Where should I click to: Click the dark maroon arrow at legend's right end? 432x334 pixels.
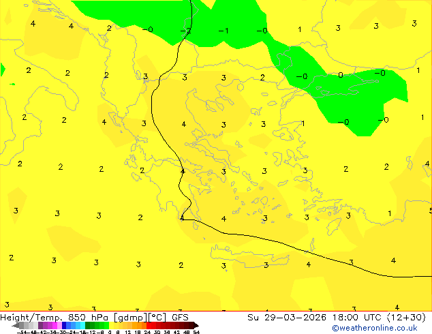196,325
